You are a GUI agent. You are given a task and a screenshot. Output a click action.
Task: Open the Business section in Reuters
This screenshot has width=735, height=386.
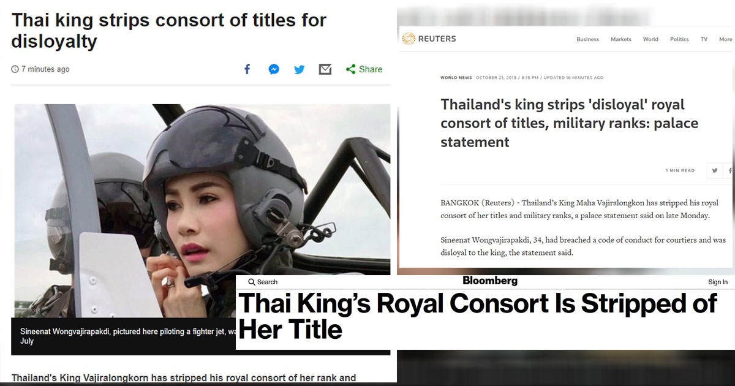587,39
